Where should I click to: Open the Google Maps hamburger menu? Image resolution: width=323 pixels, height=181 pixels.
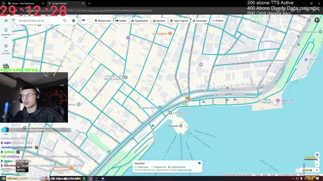coord(6,21)
